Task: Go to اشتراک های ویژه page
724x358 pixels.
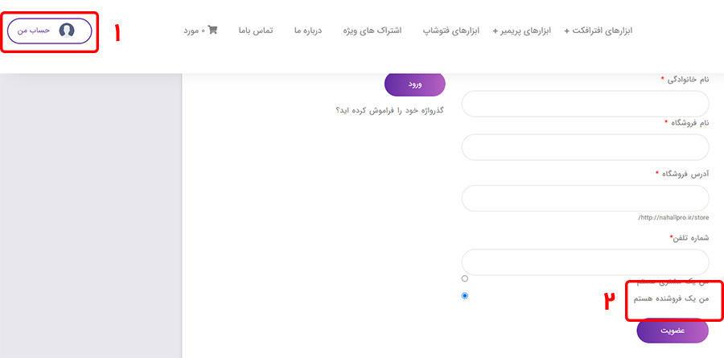Action: click(x=372, y=31)
